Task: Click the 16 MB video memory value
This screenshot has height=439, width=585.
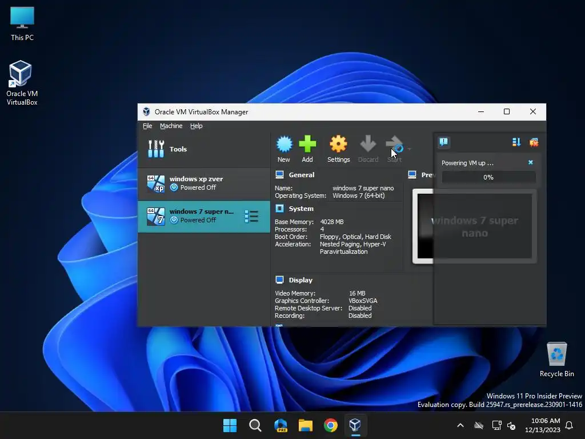Action: (x=357, y=293)
